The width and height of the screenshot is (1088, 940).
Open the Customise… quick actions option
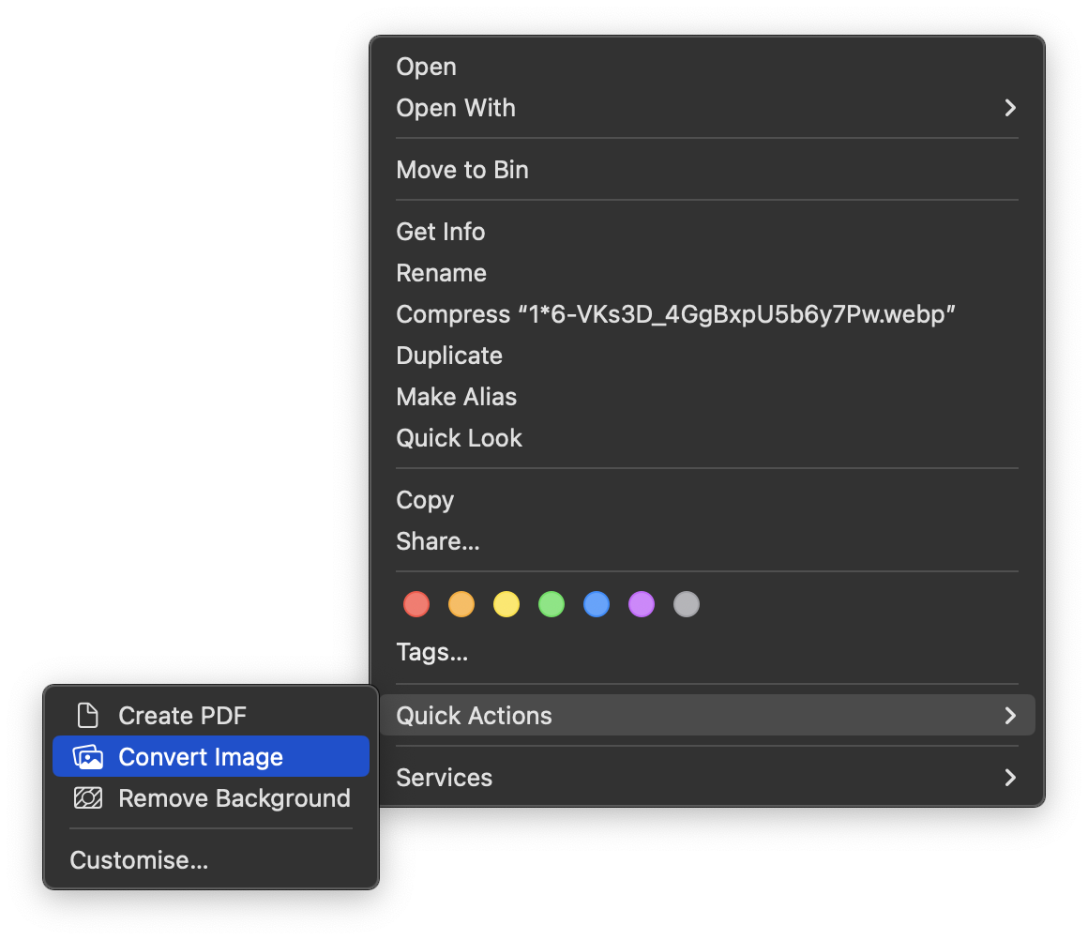(139, 860)
